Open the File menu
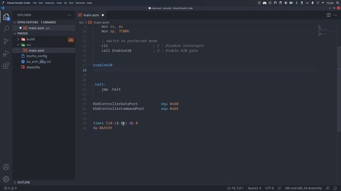Screen dimensions: 341x191 (x=35, y=3)
